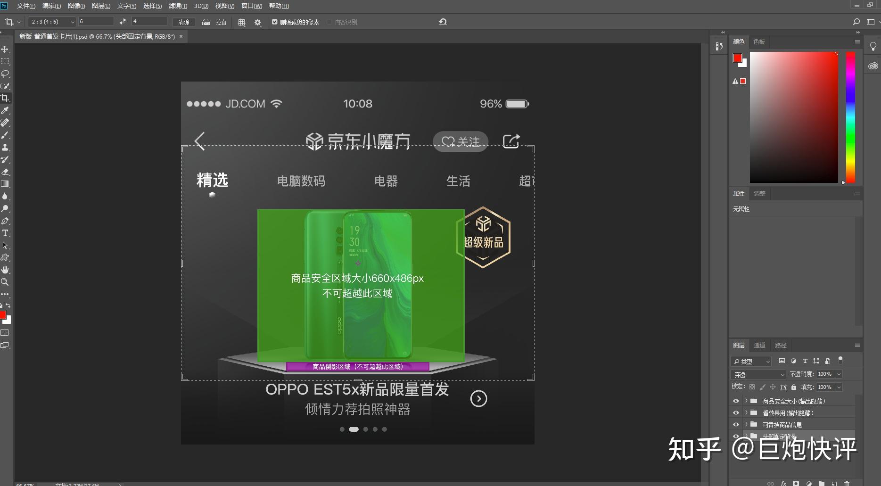Toggle Quick Mask mode icon
The width and height of the screenshot is (881, 486).
point(5,333)
